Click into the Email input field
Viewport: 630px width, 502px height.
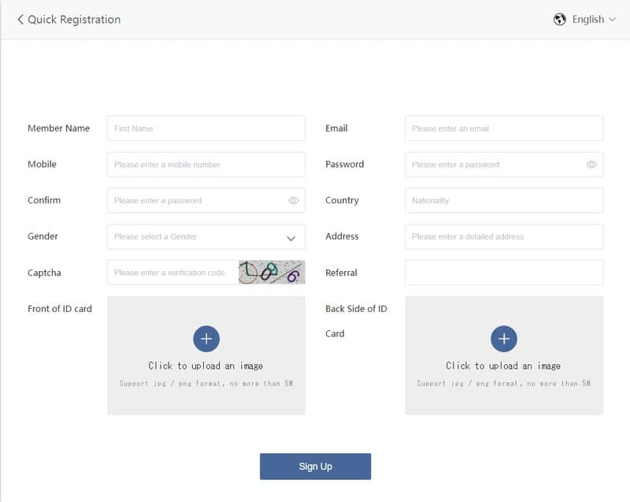(504, 128)
